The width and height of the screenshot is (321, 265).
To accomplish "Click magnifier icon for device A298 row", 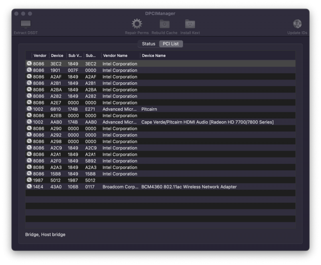I will (x=29, y=141).
